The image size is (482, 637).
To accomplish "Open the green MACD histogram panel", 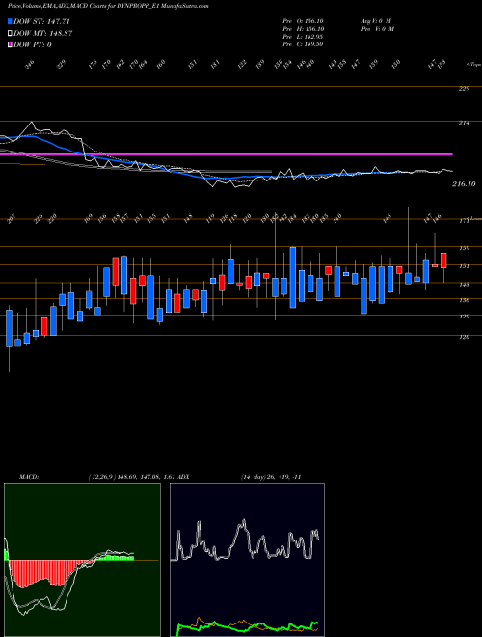I will point(82,560).
